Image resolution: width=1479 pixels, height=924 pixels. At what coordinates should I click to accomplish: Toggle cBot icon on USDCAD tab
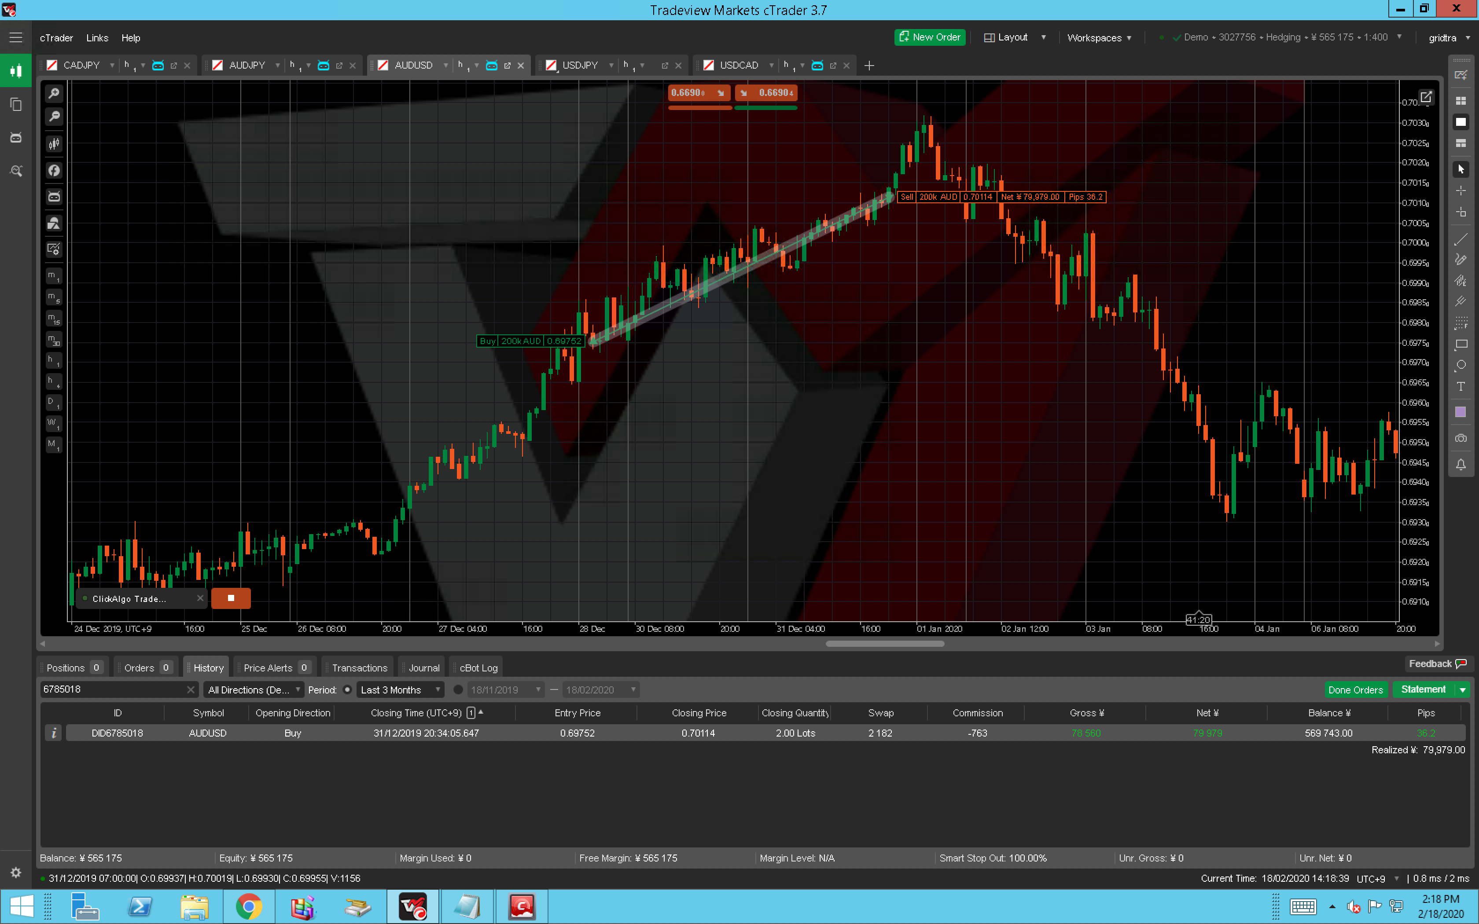click(817, 66)
